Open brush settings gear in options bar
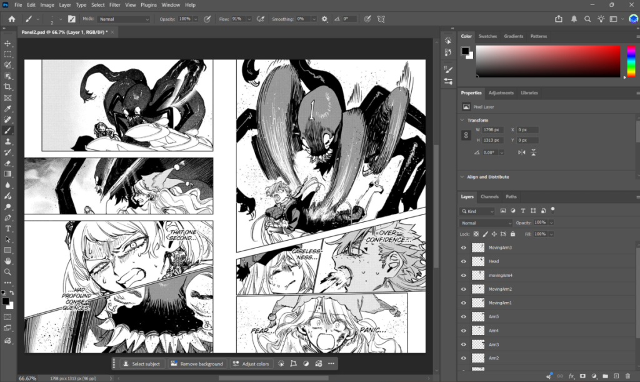 click(x=324, y=19)
